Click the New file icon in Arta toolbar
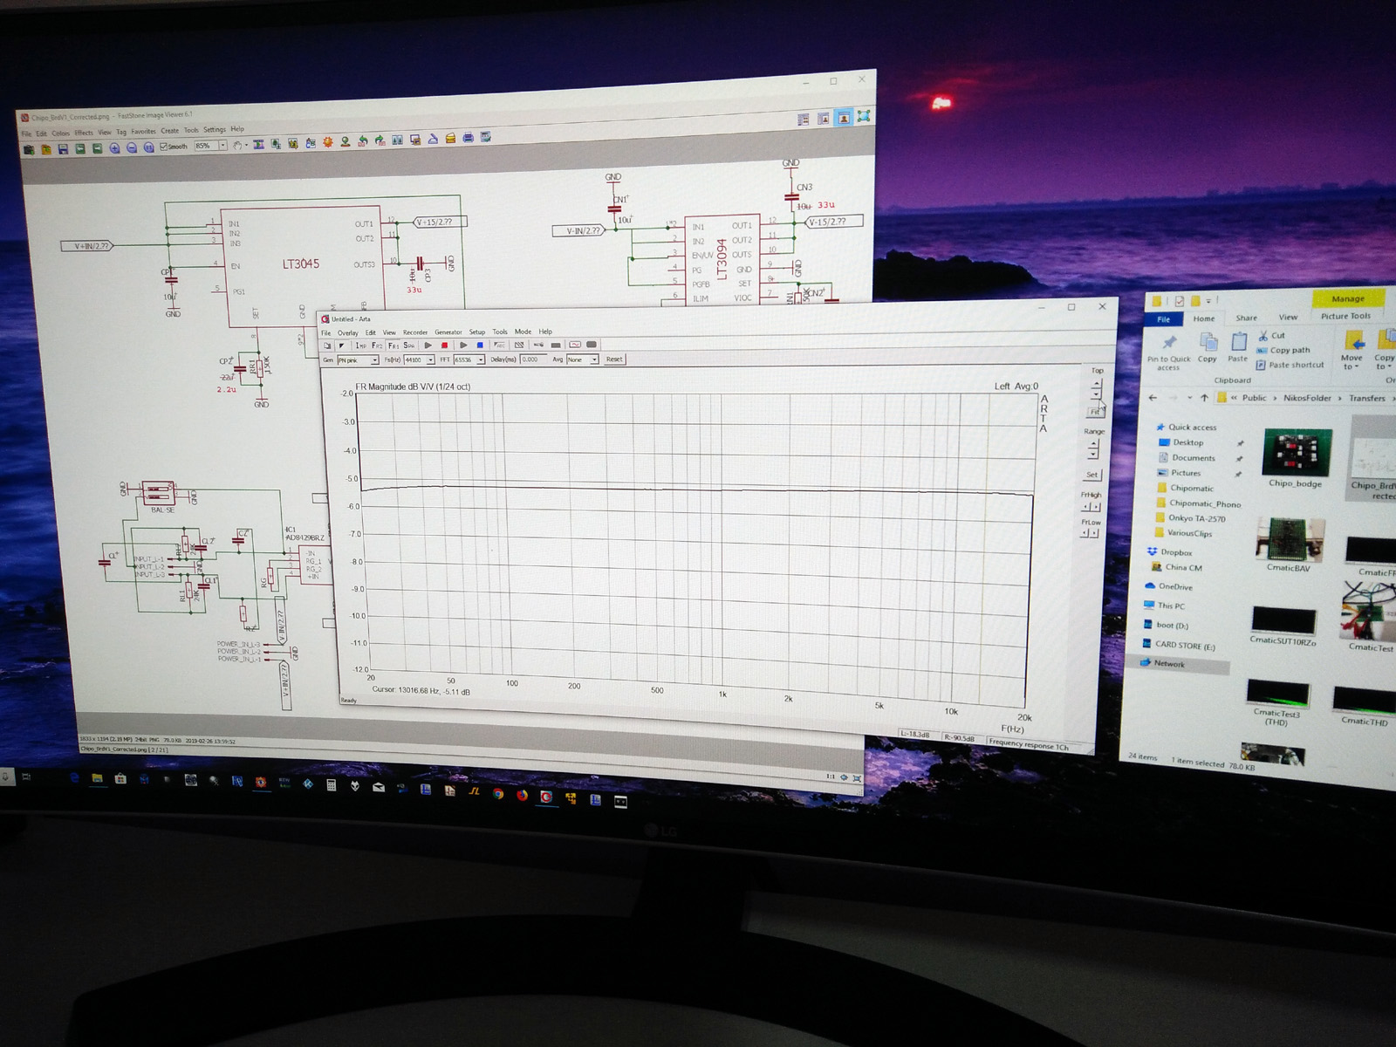Viewport: 1396px width, 1047px height. 327,346
